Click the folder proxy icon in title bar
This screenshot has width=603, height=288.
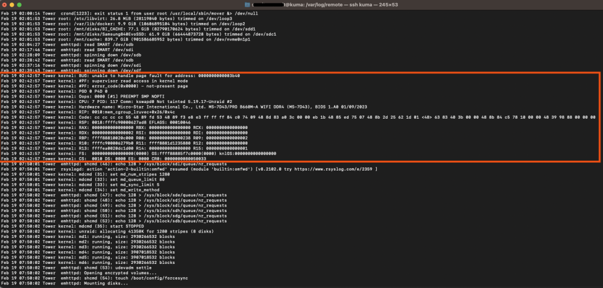coord(248,5)
